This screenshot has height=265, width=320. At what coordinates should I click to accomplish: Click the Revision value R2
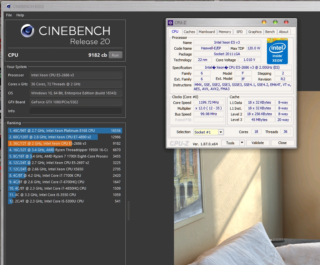(283, 79)
